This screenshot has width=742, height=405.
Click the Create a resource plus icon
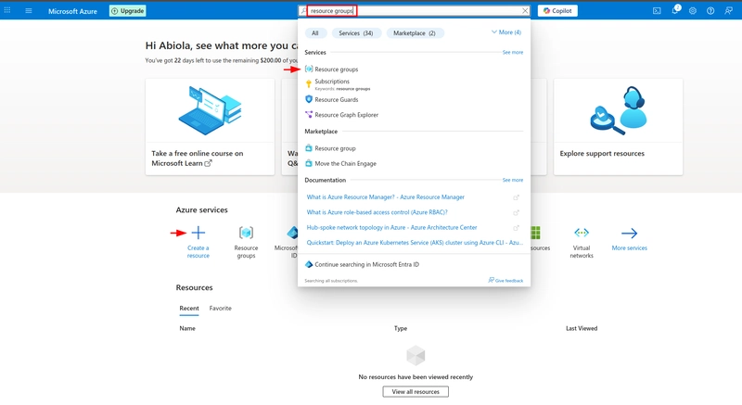[198, 233]
